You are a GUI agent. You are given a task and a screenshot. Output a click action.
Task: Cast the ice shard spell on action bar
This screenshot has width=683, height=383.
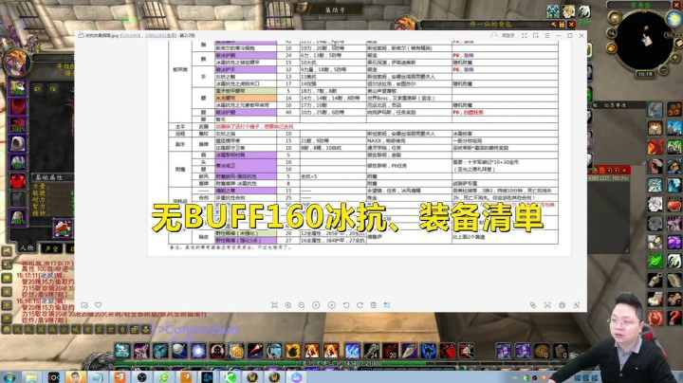[352, 351]
